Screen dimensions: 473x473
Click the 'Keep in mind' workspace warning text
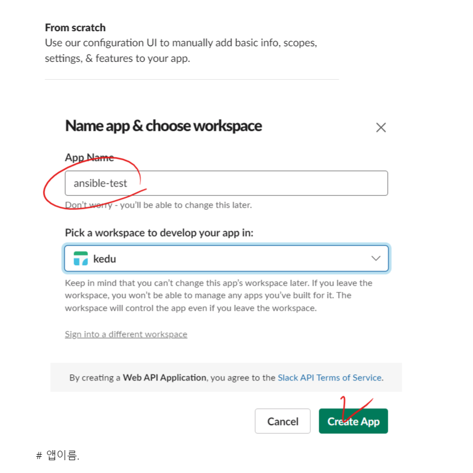pos(219,296)
